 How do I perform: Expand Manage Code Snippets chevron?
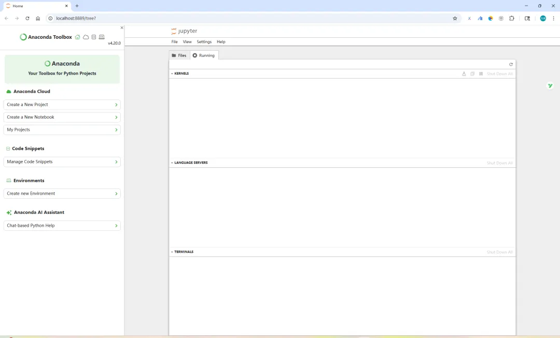[x=116, y=162]
